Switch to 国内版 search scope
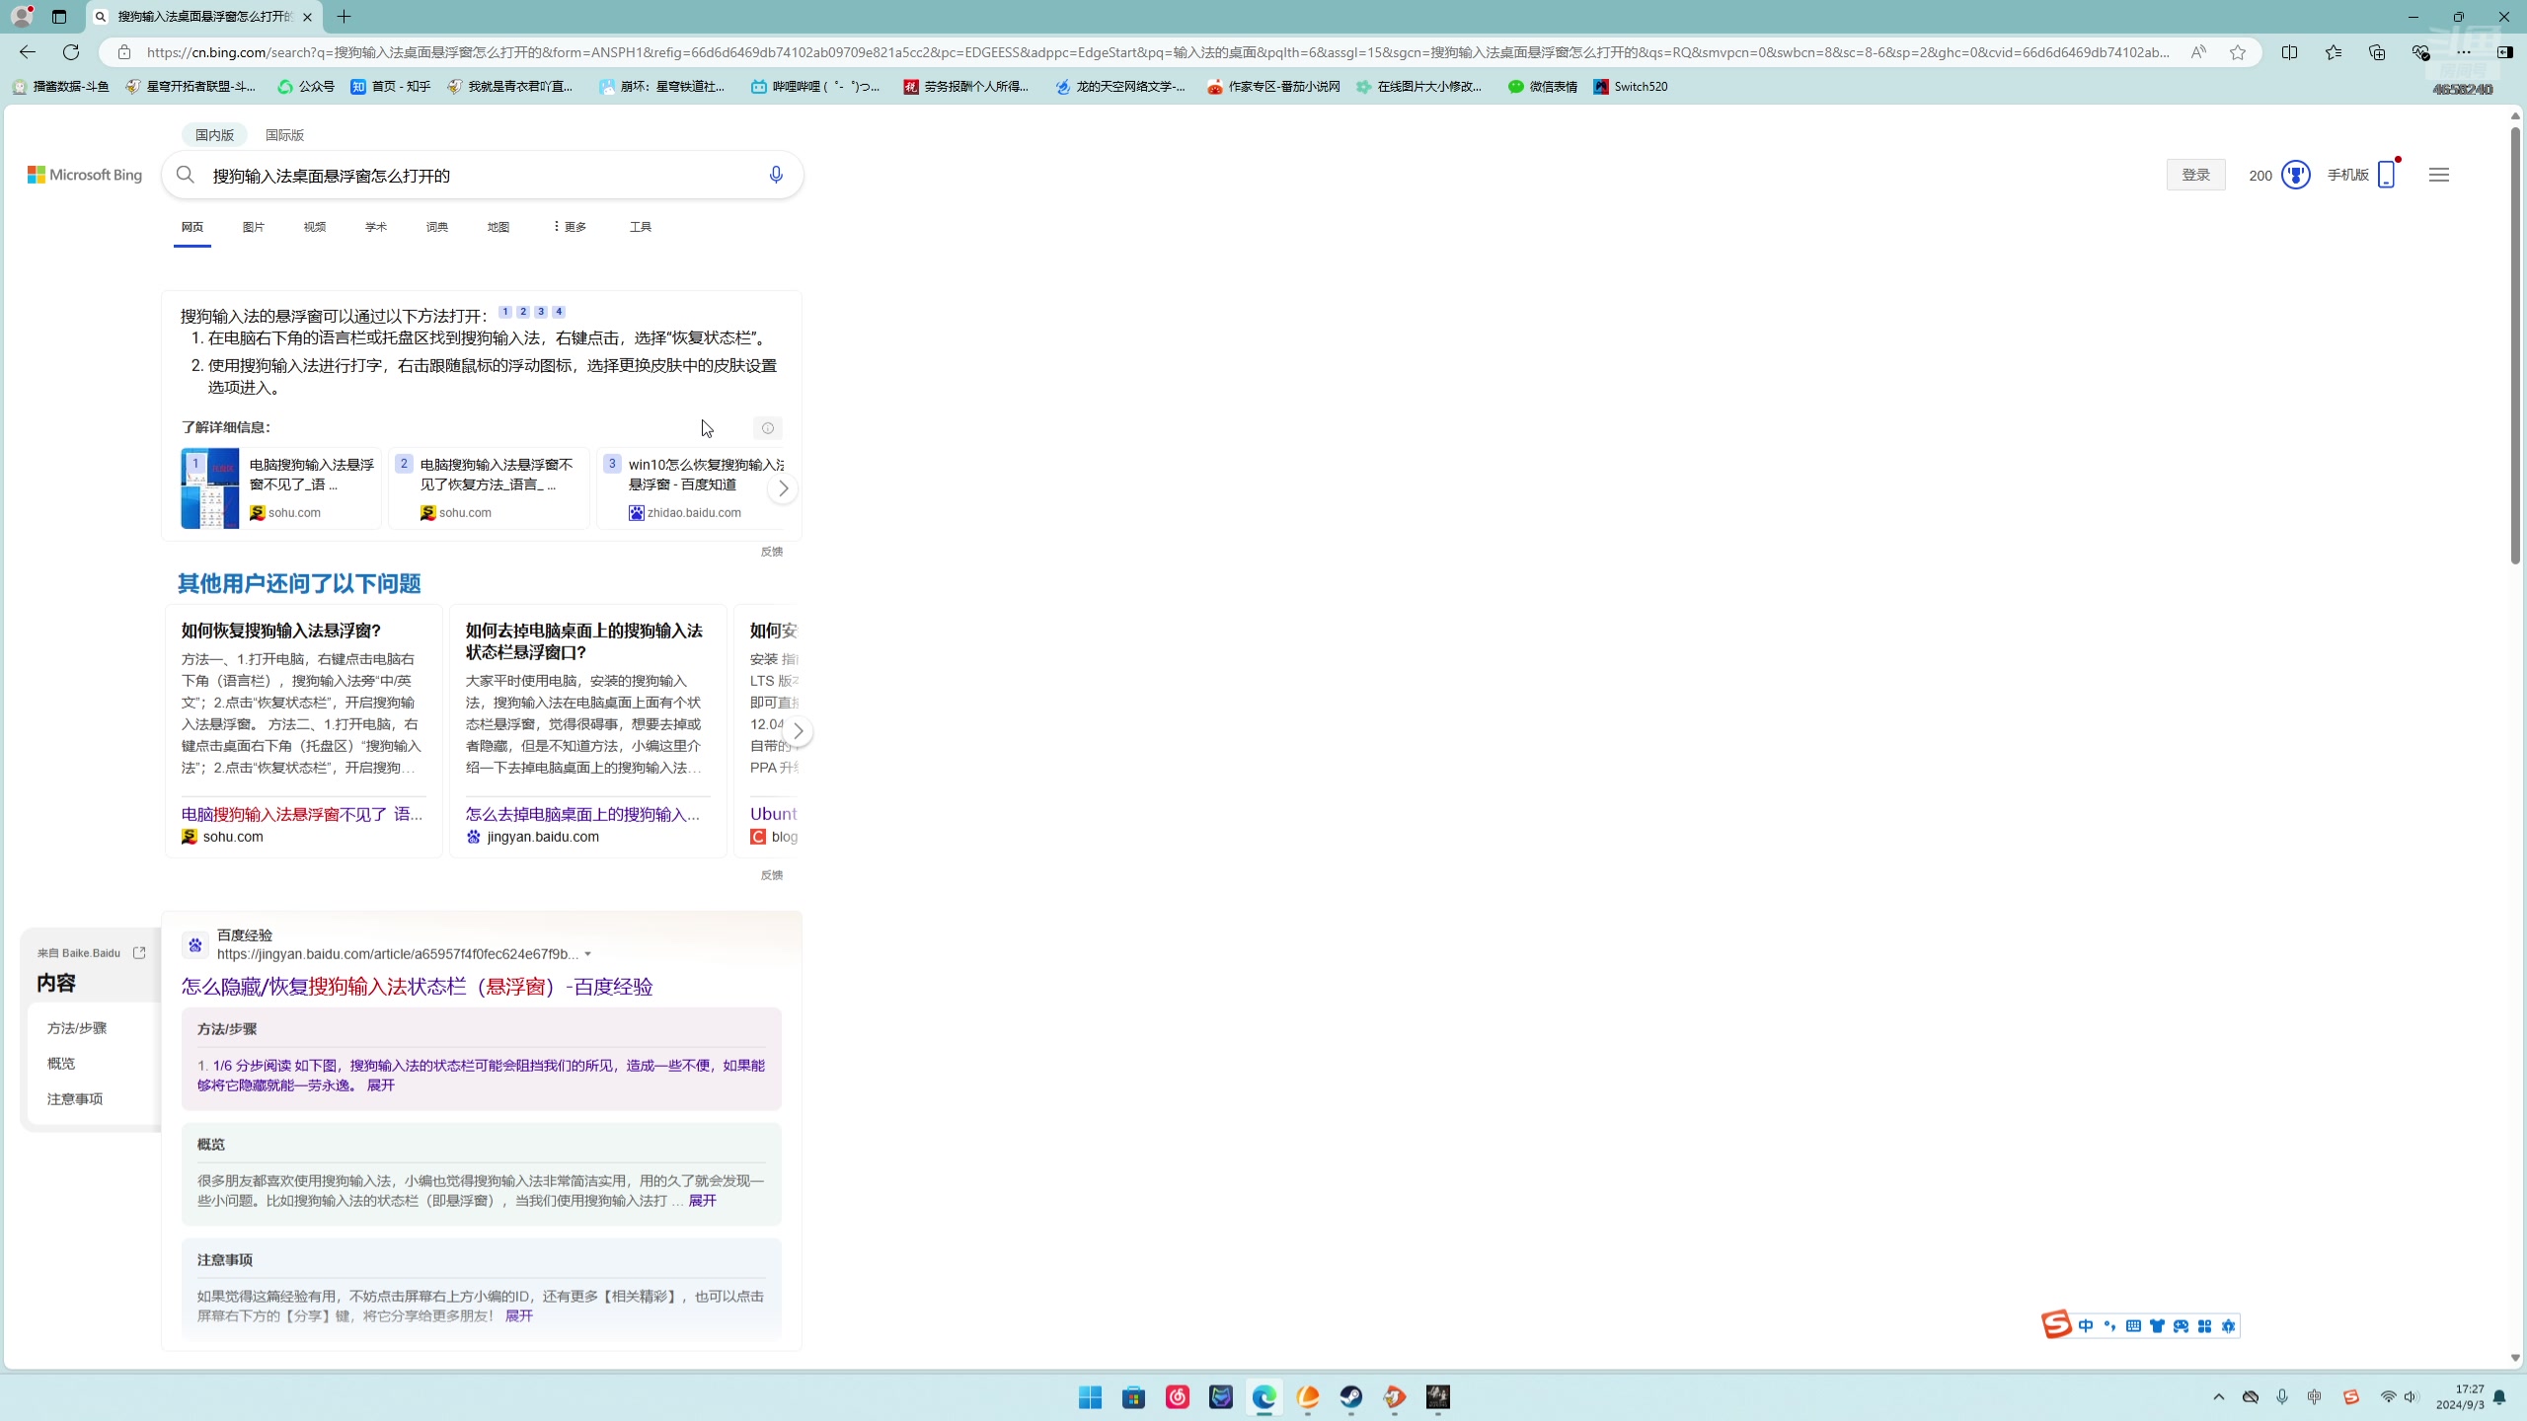The height and width of the screenshot is (1421, 2527). (x=214, y=135)
